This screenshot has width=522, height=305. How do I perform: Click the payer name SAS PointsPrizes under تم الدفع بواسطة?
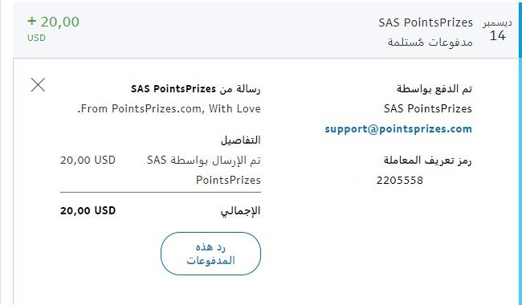[428, 109]
